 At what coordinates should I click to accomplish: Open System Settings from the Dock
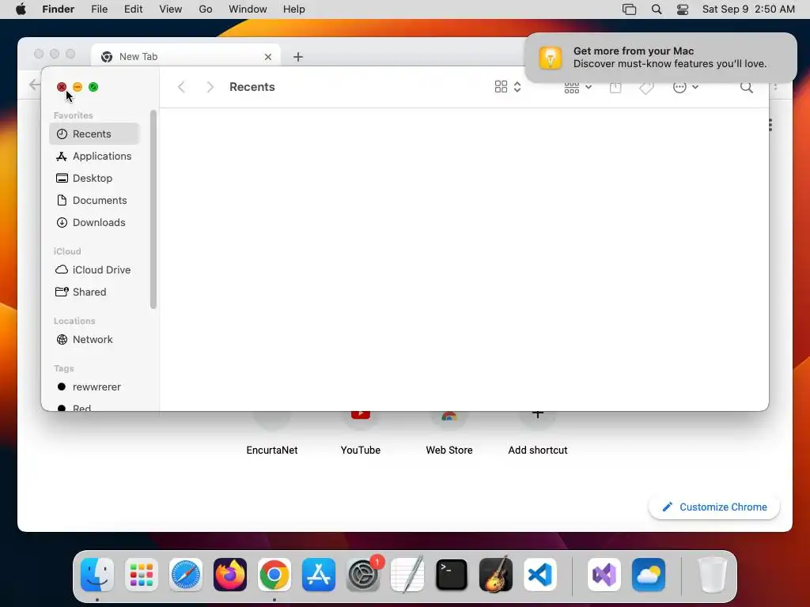coord(363,575)
